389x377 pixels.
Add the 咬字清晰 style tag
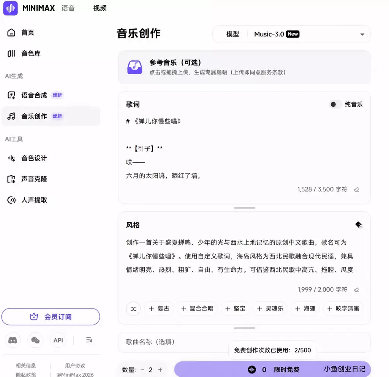pyautogui.click(x=343, y=309)
